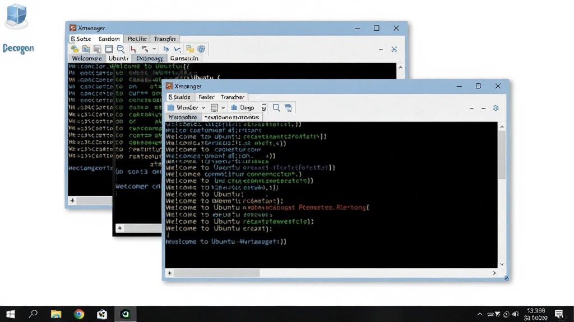Click the search magnifier icon in front toolbar
574x322 pixels.
tap(276, 108)
